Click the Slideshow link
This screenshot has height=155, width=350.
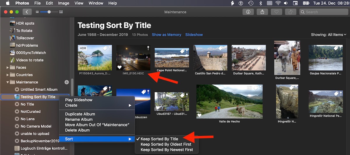pos(194,35)
